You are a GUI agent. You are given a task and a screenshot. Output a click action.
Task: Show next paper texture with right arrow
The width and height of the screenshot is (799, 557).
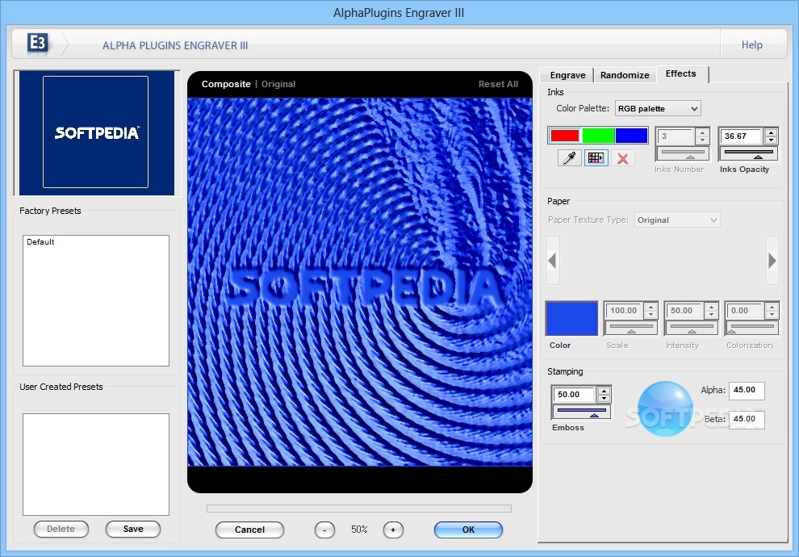772,261
